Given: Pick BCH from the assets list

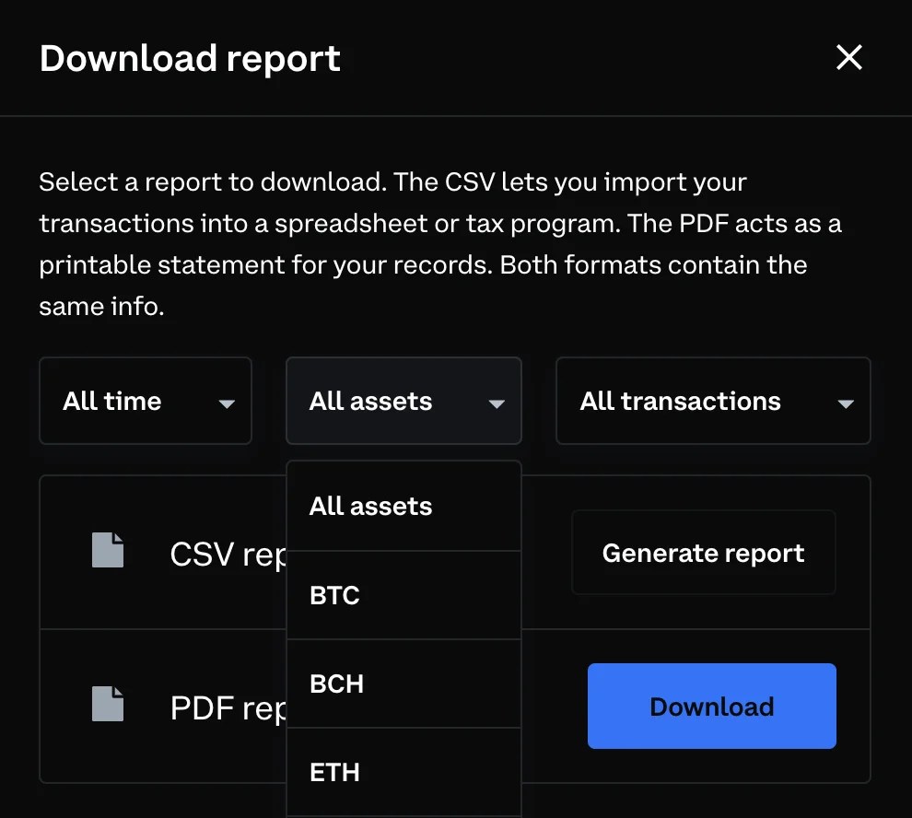Looking at the screenshot, I should (x=403, y=684).
